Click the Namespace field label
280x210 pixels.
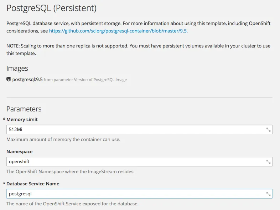click(19, 151)
